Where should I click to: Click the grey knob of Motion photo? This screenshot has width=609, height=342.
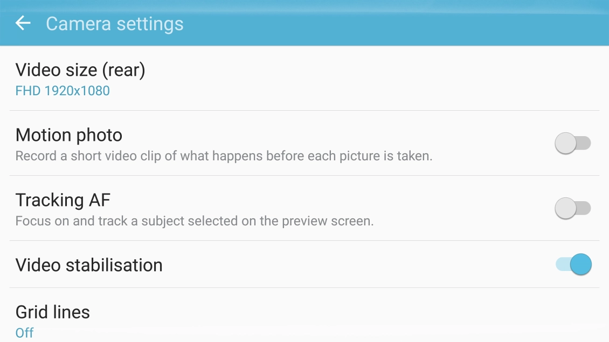pyautogui.click(x=566, y=144)
